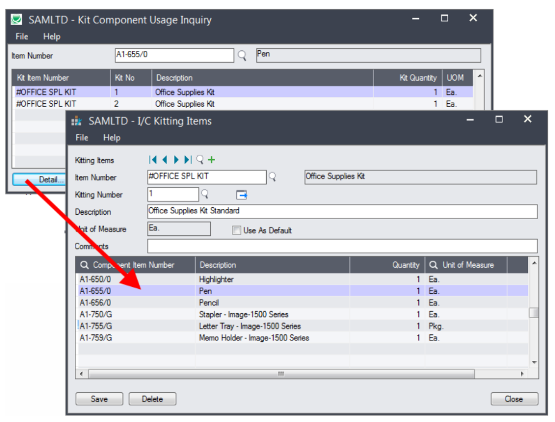The image size is (555, 422).
Task: Open the Kitting Items finder magnifier
Action: [x=200, y=160]
